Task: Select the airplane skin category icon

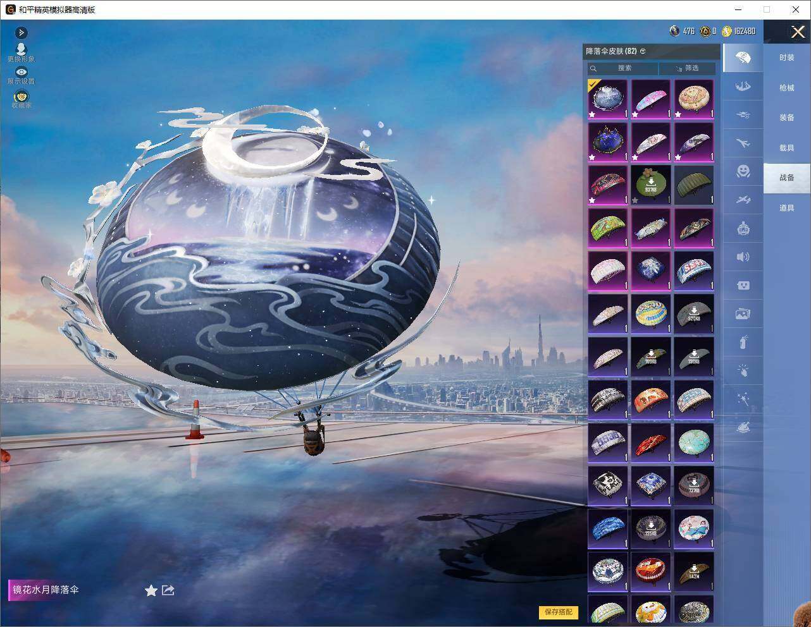Action: [x=743, y=143]
